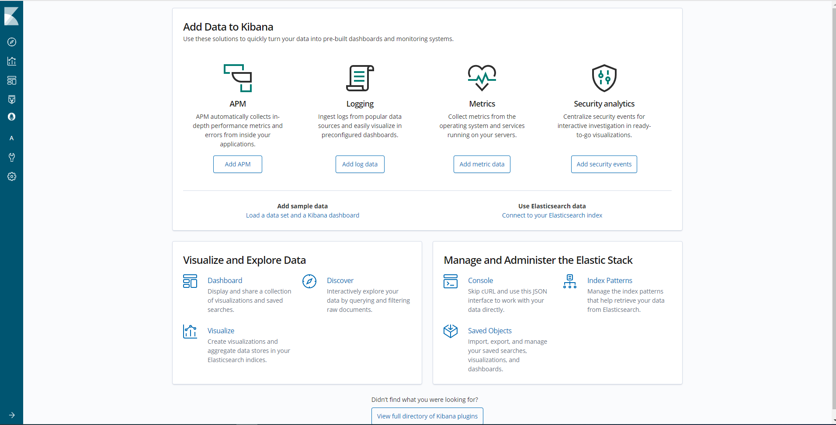Click Manage and Administer the Elastic Stack heading
Image resolution: width=836 pixels, height=425 pixels.
538,260
